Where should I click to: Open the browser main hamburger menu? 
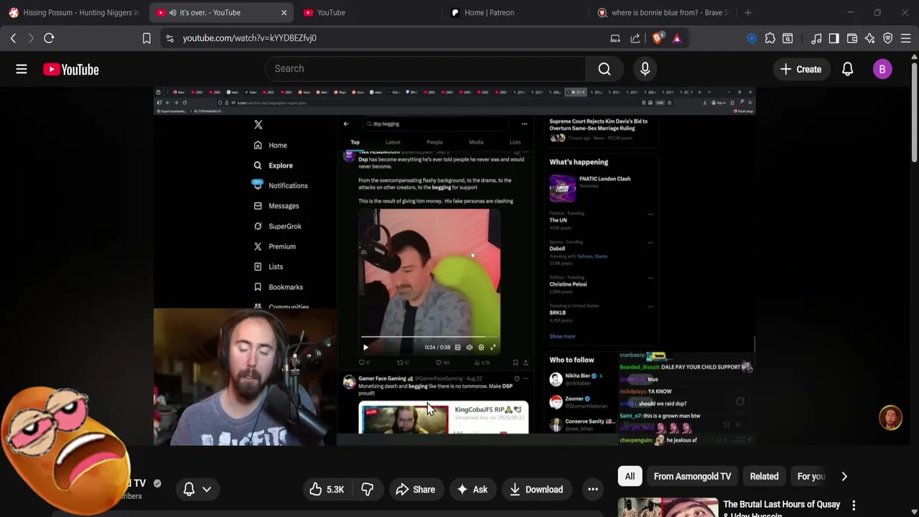(x=906, y=38)
